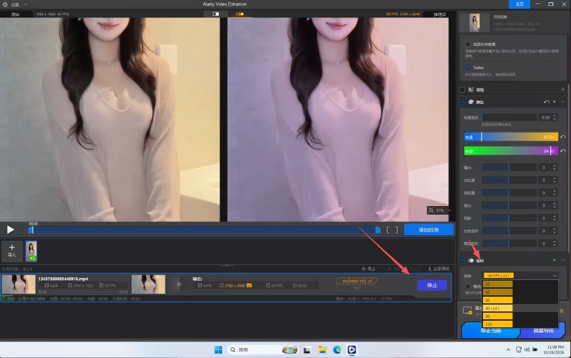Open Microsoft Edge from taskbar

click(337, 349)
